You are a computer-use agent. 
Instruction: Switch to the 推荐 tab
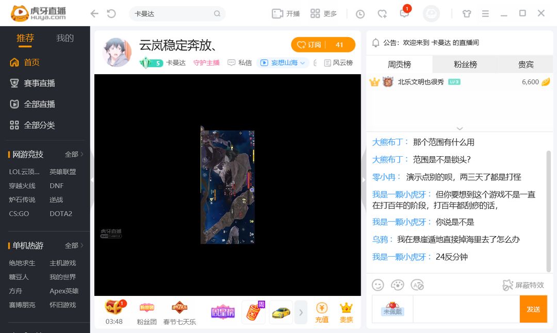point(25,38)
